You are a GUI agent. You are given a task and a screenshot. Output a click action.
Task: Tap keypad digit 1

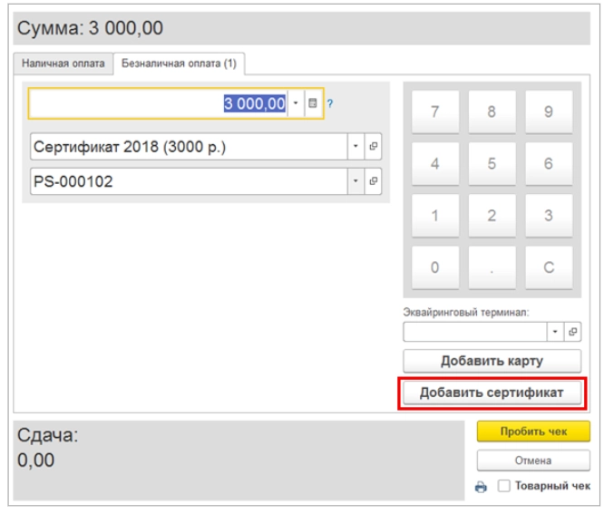click(x=435, y=216)
